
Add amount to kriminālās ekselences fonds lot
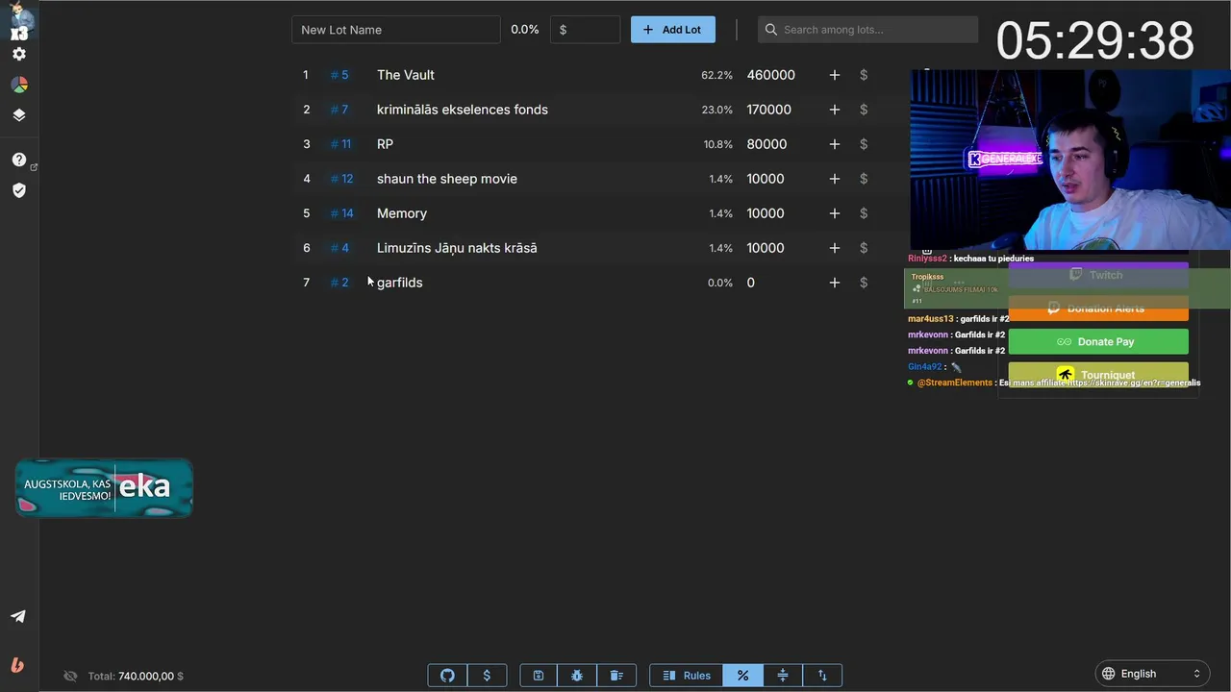835,110
